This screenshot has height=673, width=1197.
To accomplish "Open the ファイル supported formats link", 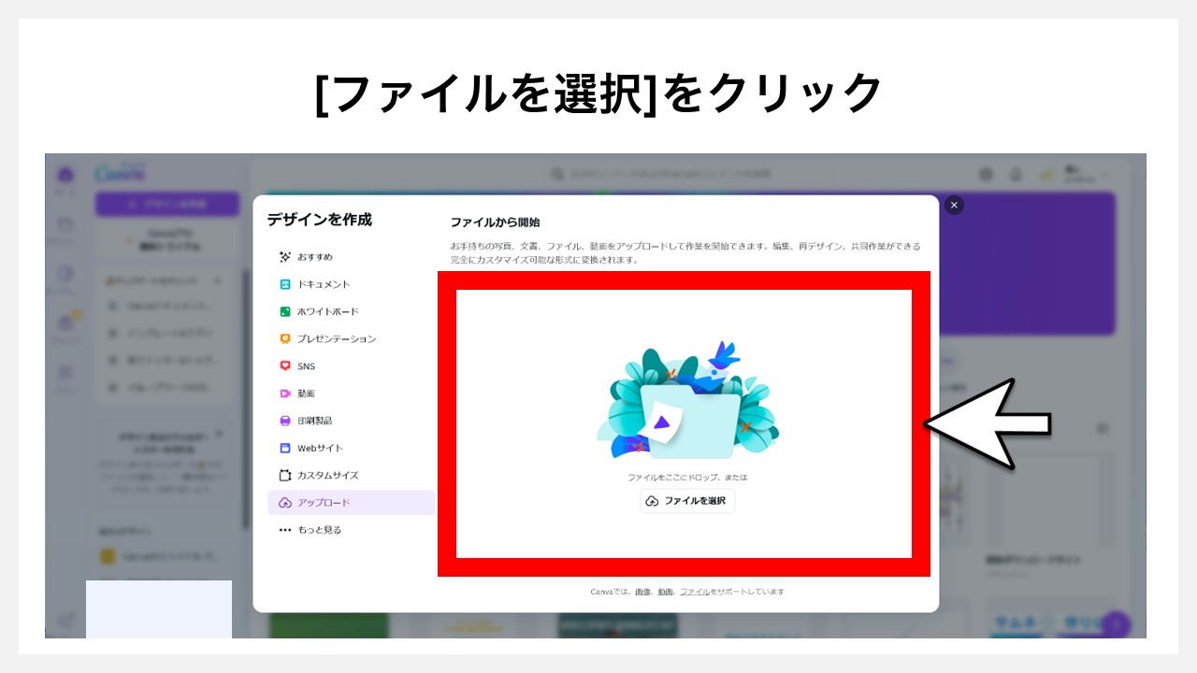I will point(695,590).
